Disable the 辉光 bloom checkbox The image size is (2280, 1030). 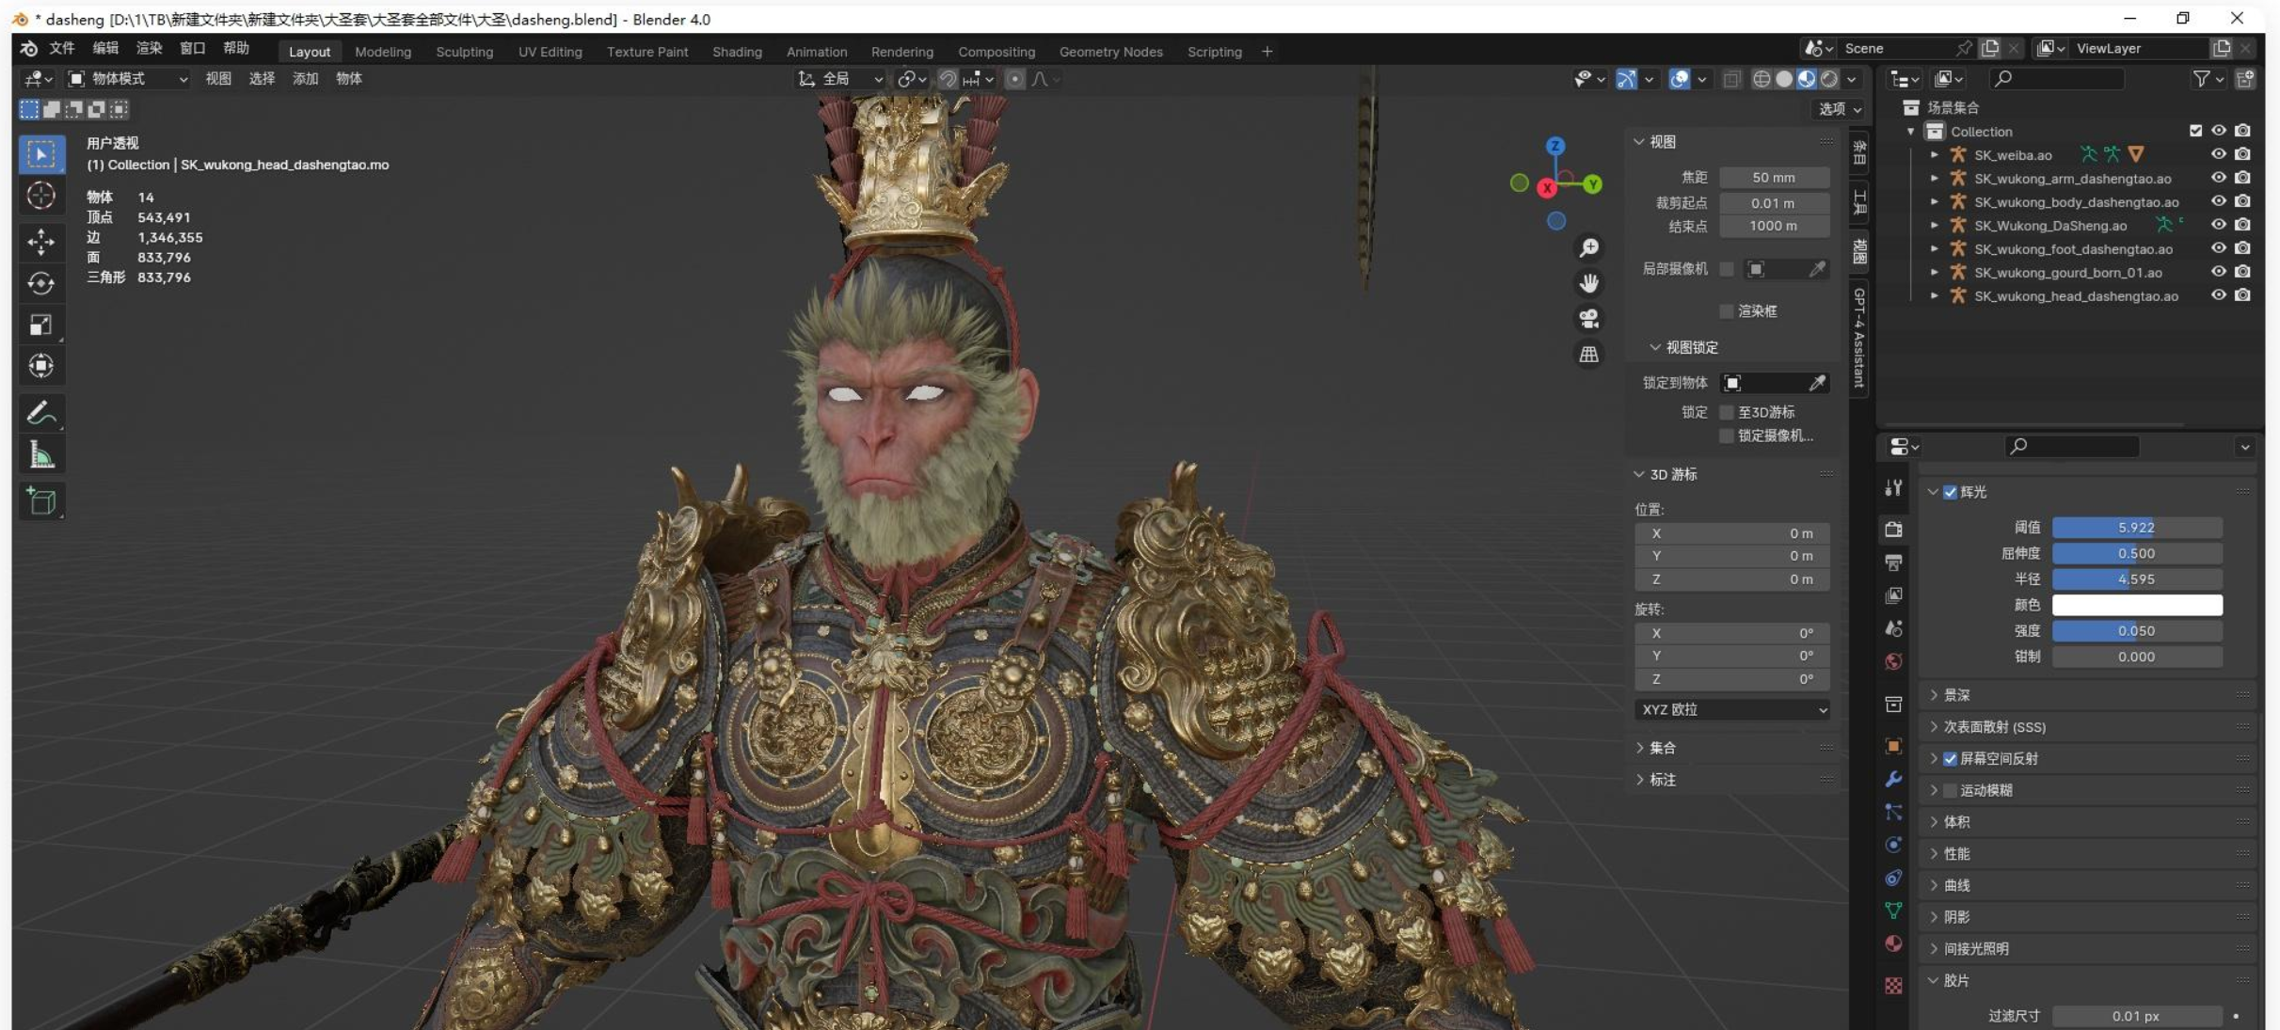click(x=1950, y=492)
